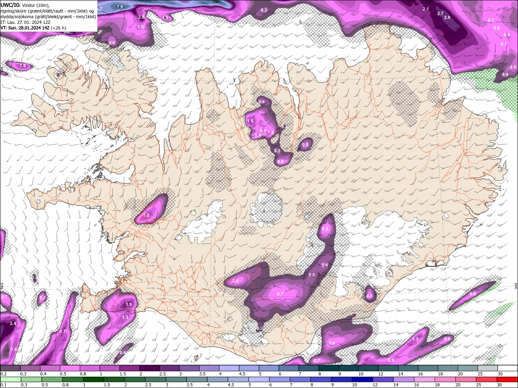Click the '3.5' label in the top legend row
This screenshot has height=388, width=518.
point(202,374)
